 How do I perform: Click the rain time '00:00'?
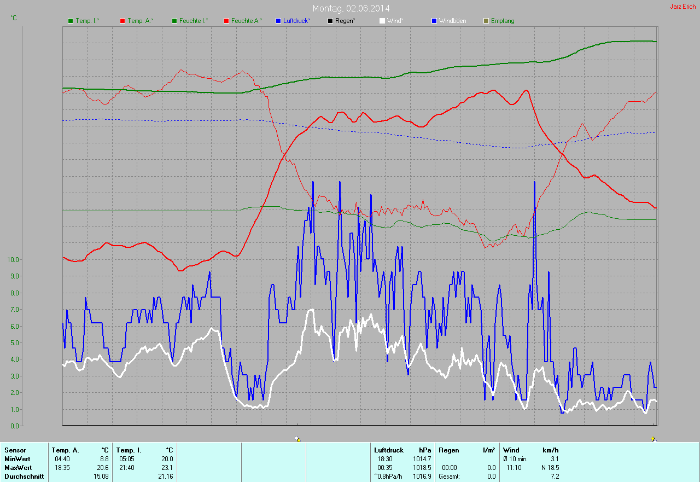450,468
